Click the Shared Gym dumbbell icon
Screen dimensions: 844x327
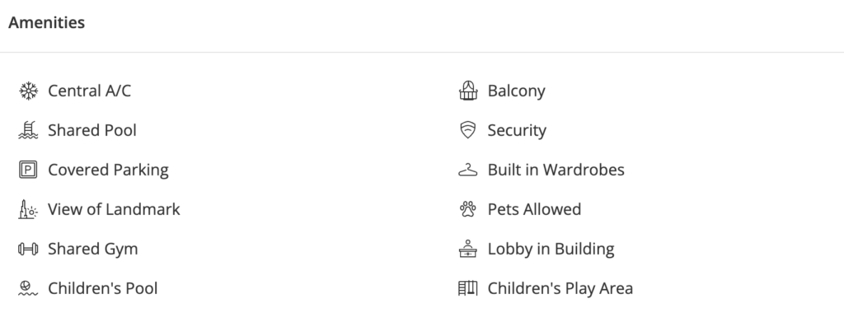pos(28,249)
